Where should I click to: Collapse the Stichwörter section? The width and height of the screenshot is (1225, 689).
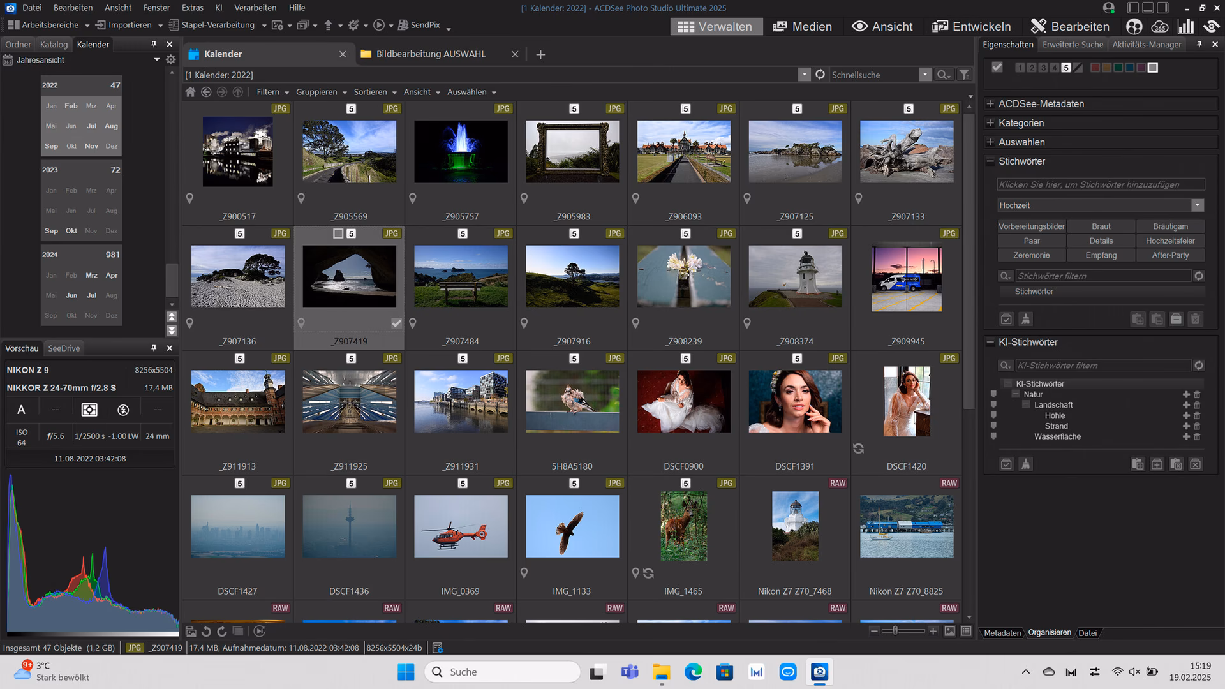point(990,161)
